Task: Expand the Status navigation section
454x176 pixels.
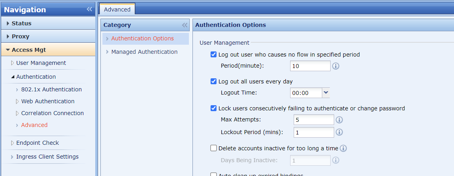Action: point(21,23)
